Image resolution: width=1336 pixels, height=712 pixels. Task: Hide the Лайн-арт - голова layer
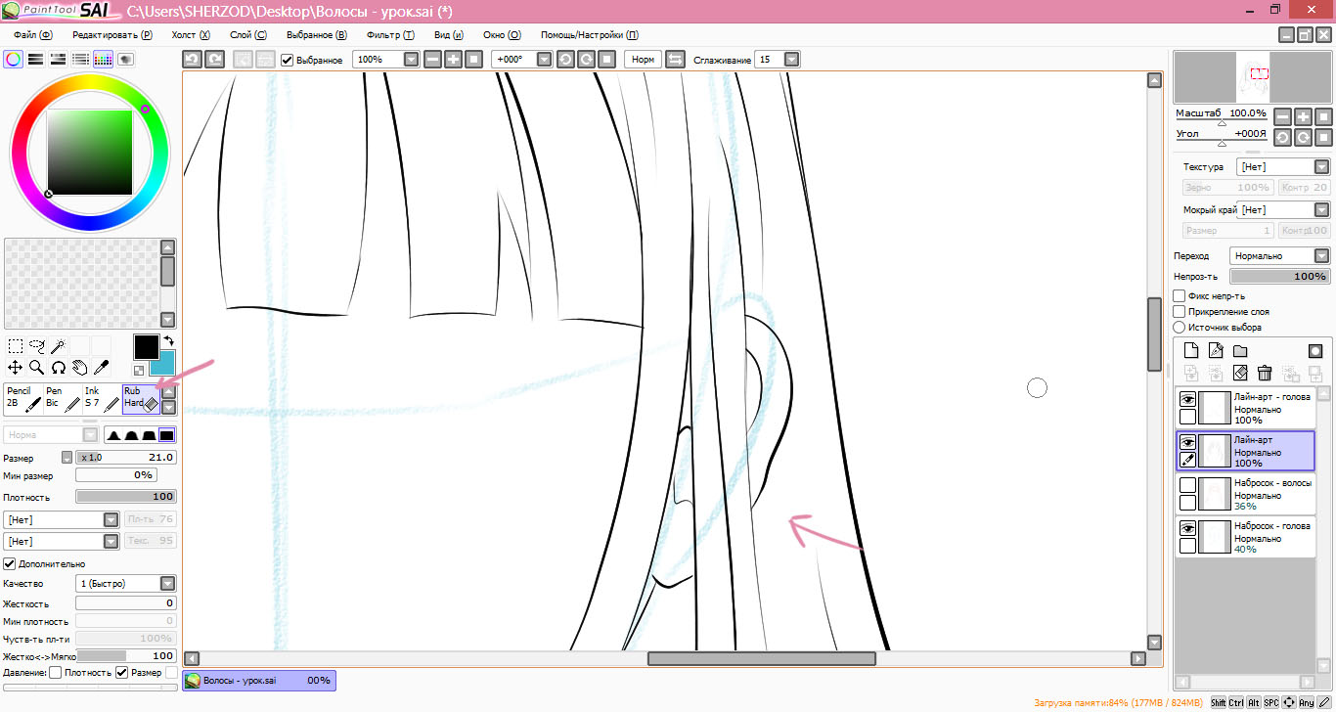(x=1187, y=399)
